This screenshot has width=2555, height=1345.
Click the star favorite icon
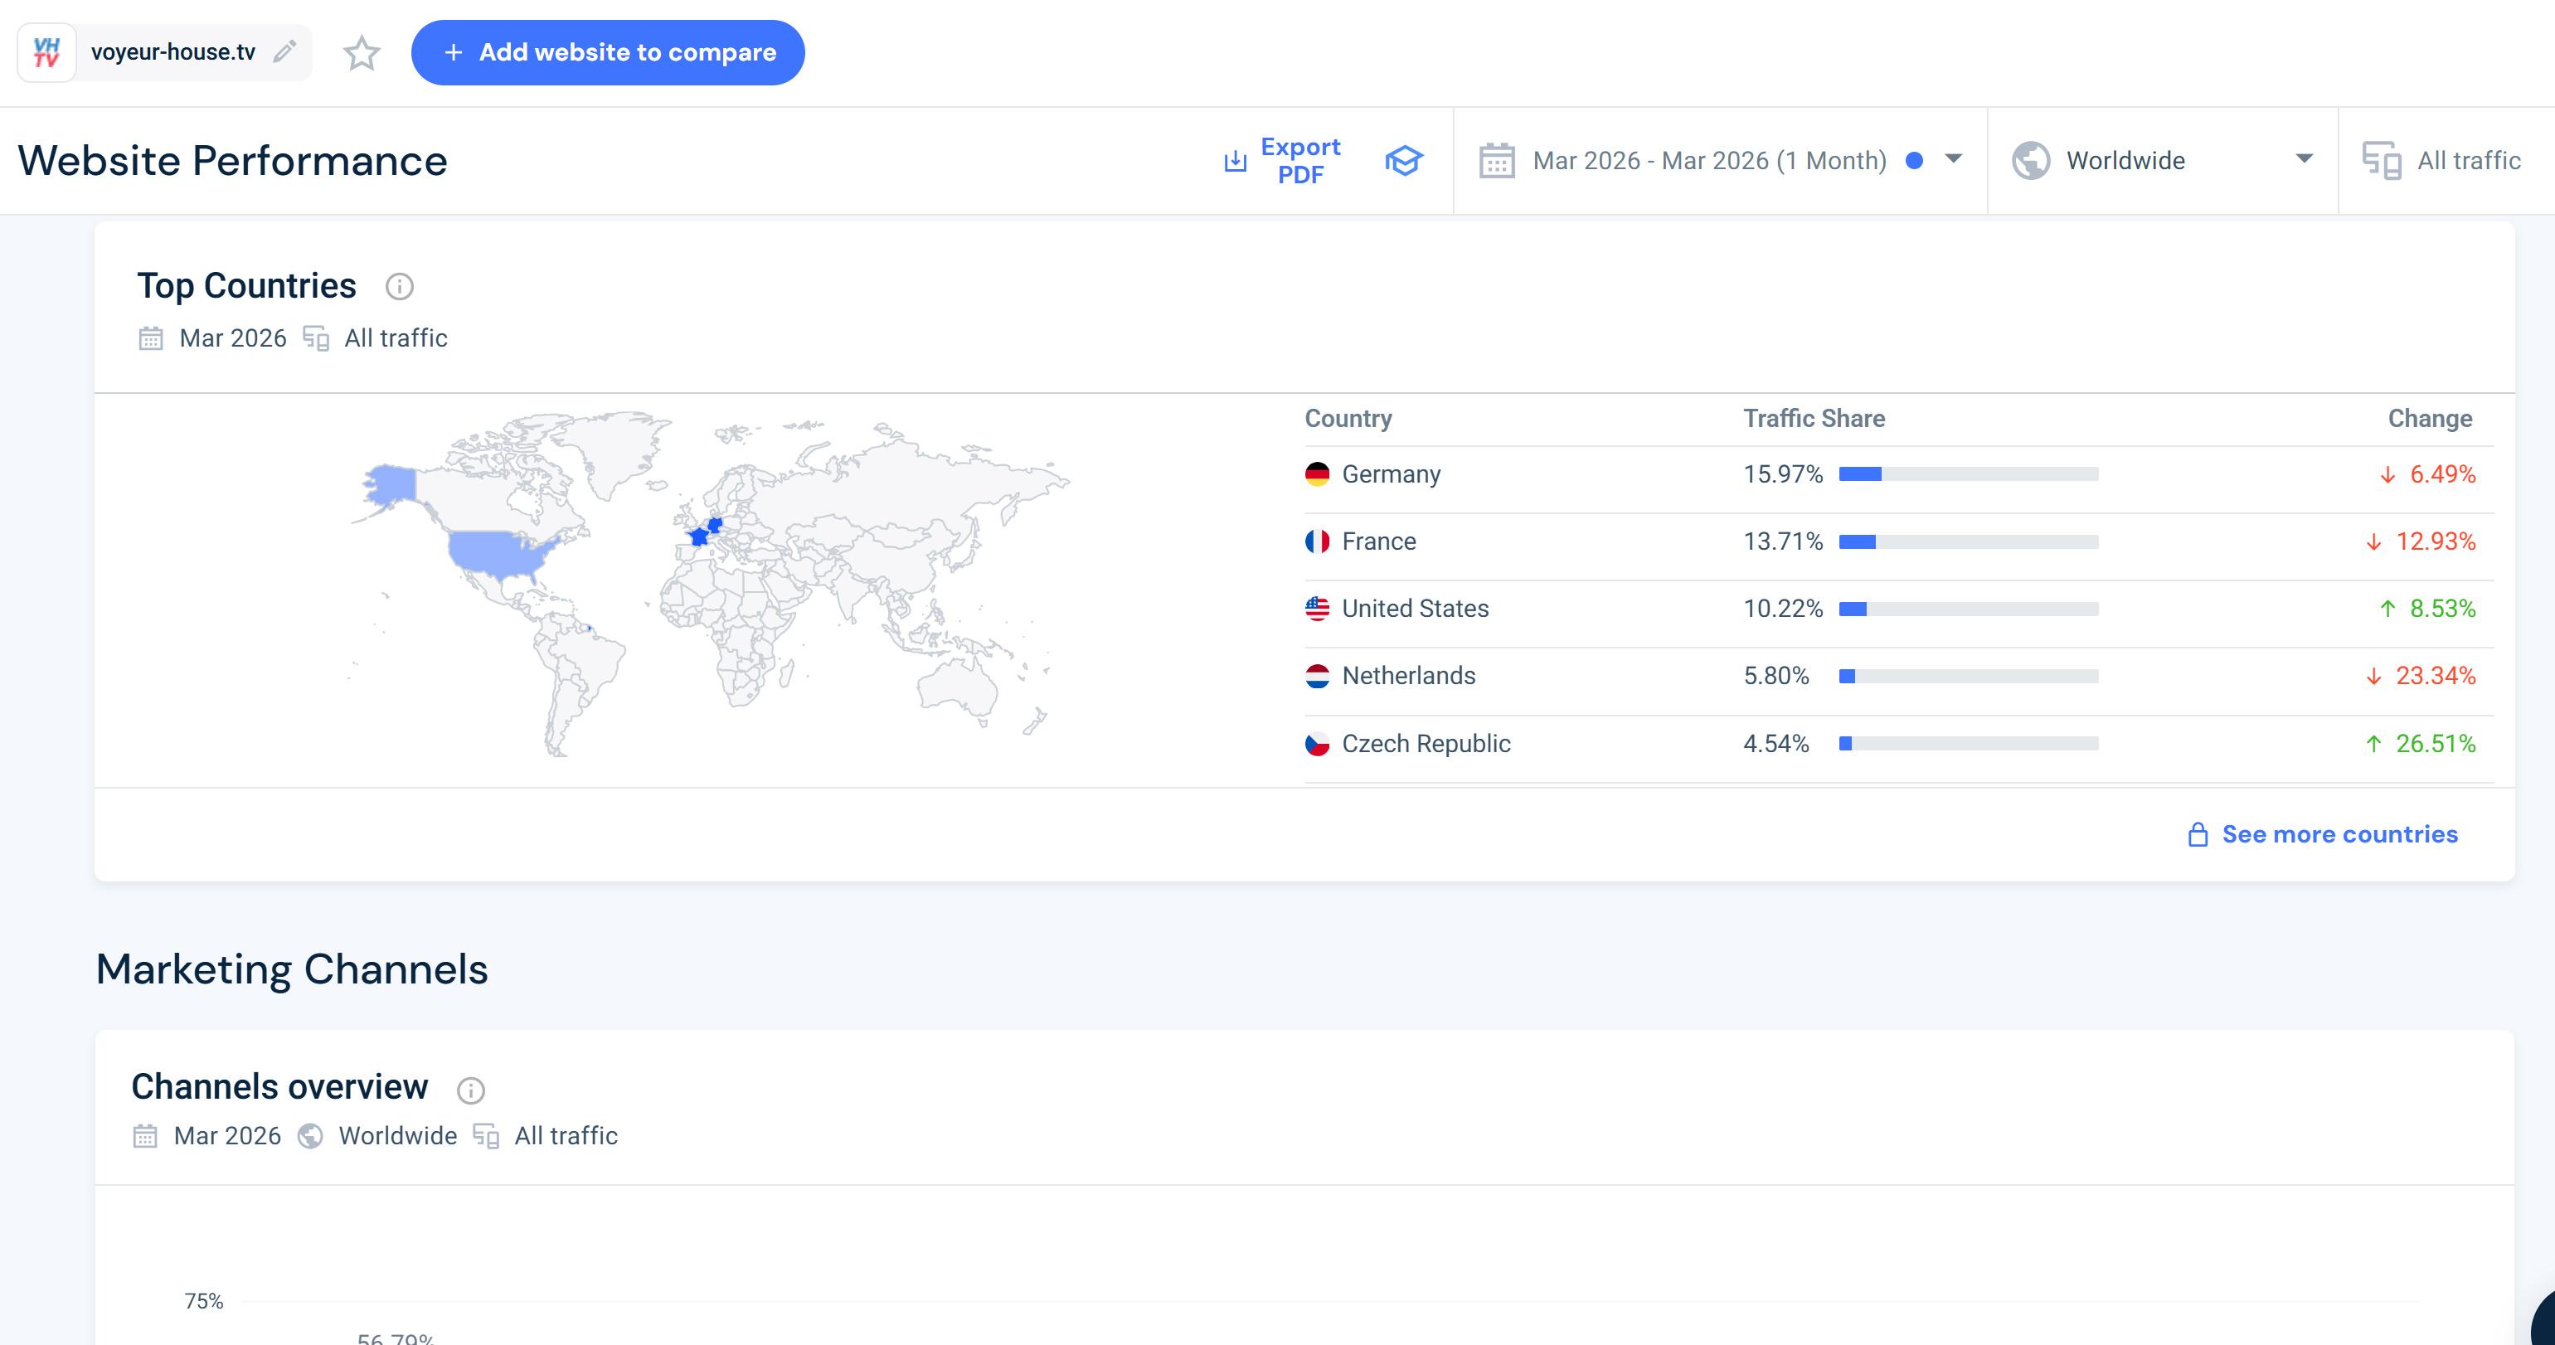tap(361, 52)
